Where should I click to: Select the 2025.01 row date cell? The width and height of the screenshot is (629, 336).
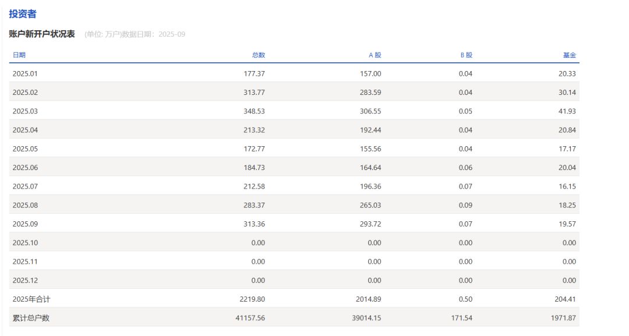pyautogui.click(x=25, y=73)
